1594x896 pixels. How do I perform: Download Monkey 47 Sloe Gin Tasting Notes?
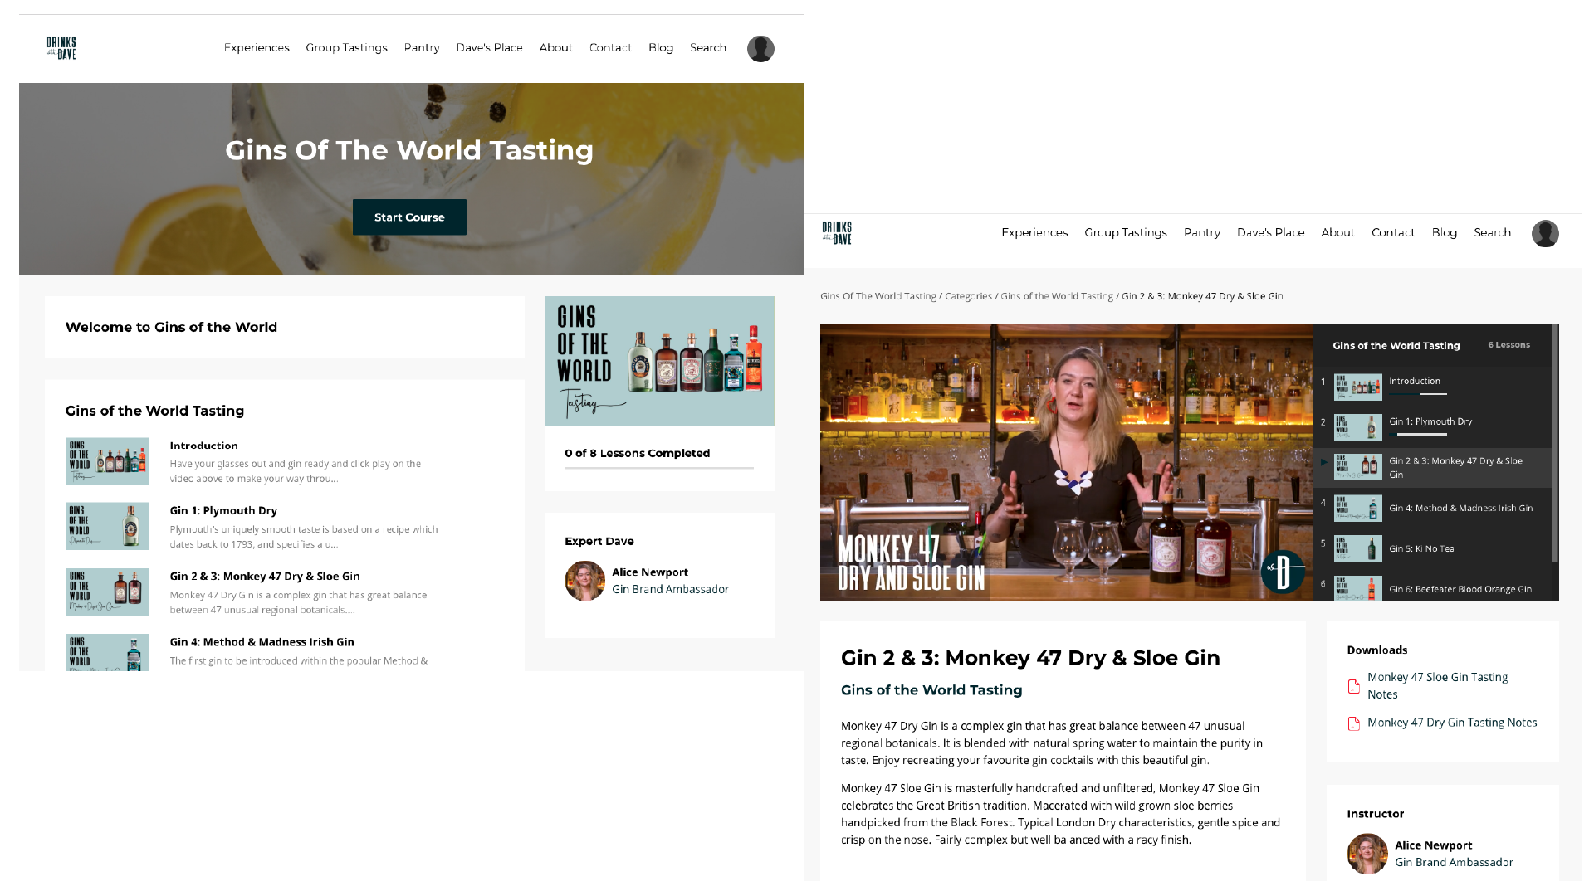(x=1437, y=686)
